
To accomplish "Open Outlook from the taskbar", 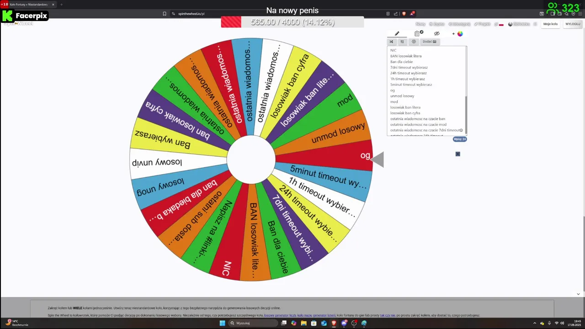I will [324, 323].
